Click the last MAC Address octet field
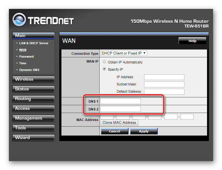The height and width of the screenshot is (170, 222). [x=187, y=117]
